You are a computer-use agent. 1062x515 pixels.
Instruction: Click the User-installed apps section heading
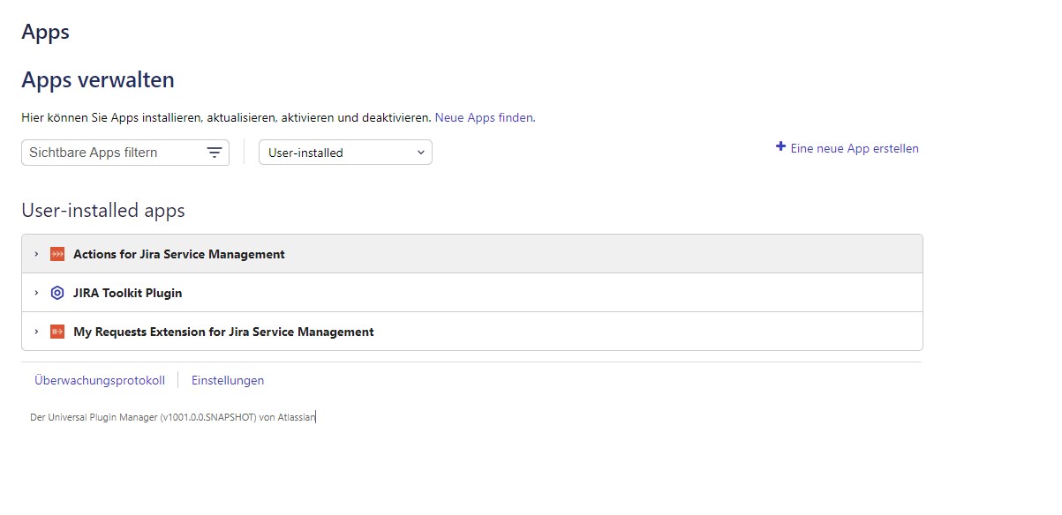pyautogui.click(x=103, y=211)
